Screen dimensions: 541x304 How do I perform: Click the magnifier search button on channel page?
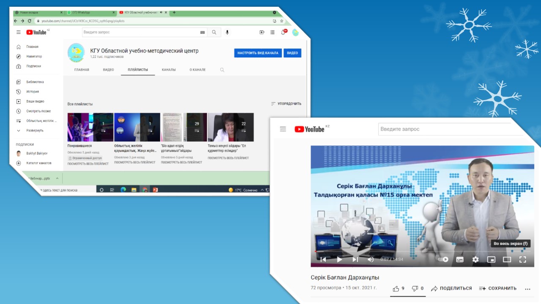(214, 32)
